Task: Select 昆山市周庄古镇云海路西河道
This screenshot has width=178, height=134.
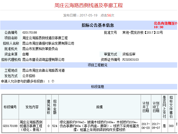Action: click(44, 71)
